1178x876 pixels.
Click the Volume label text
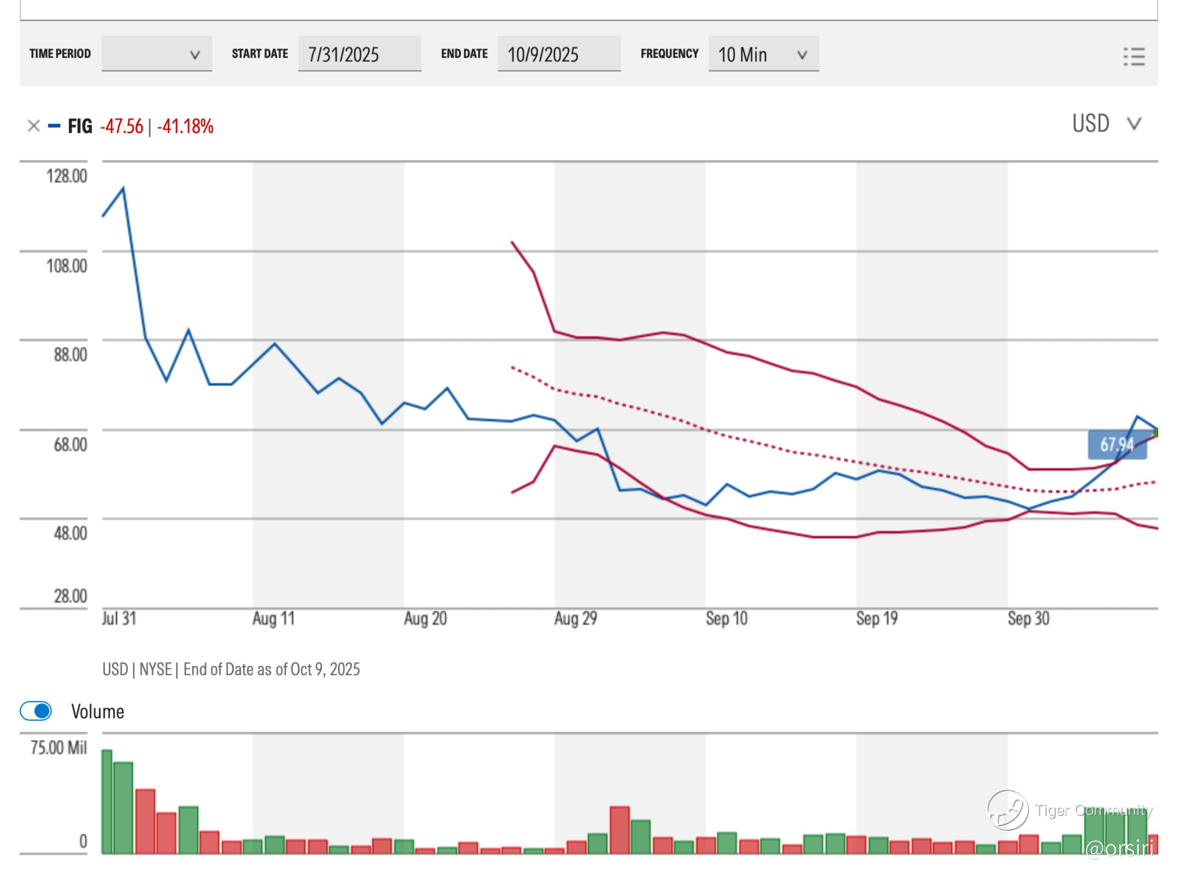coord(98,712)
